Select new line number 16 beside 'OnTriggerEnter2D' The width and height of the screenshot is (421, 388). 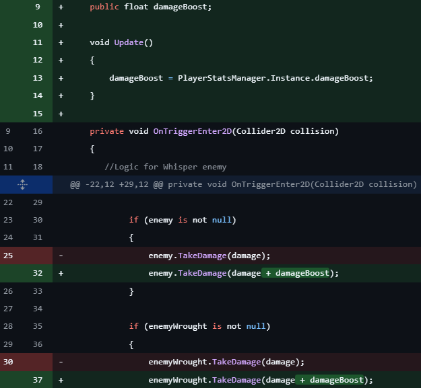38,131
